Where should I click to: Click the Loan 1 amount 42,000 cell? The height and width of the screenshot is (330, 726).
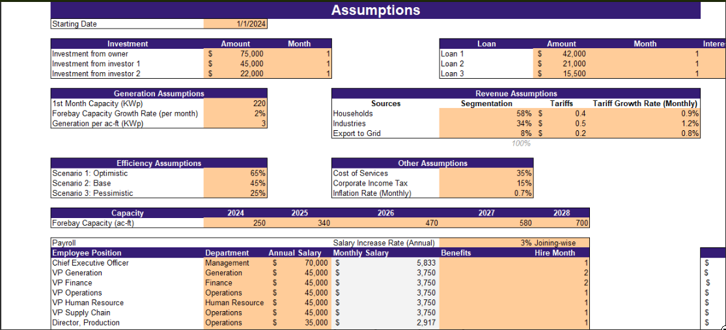point(561,53)
